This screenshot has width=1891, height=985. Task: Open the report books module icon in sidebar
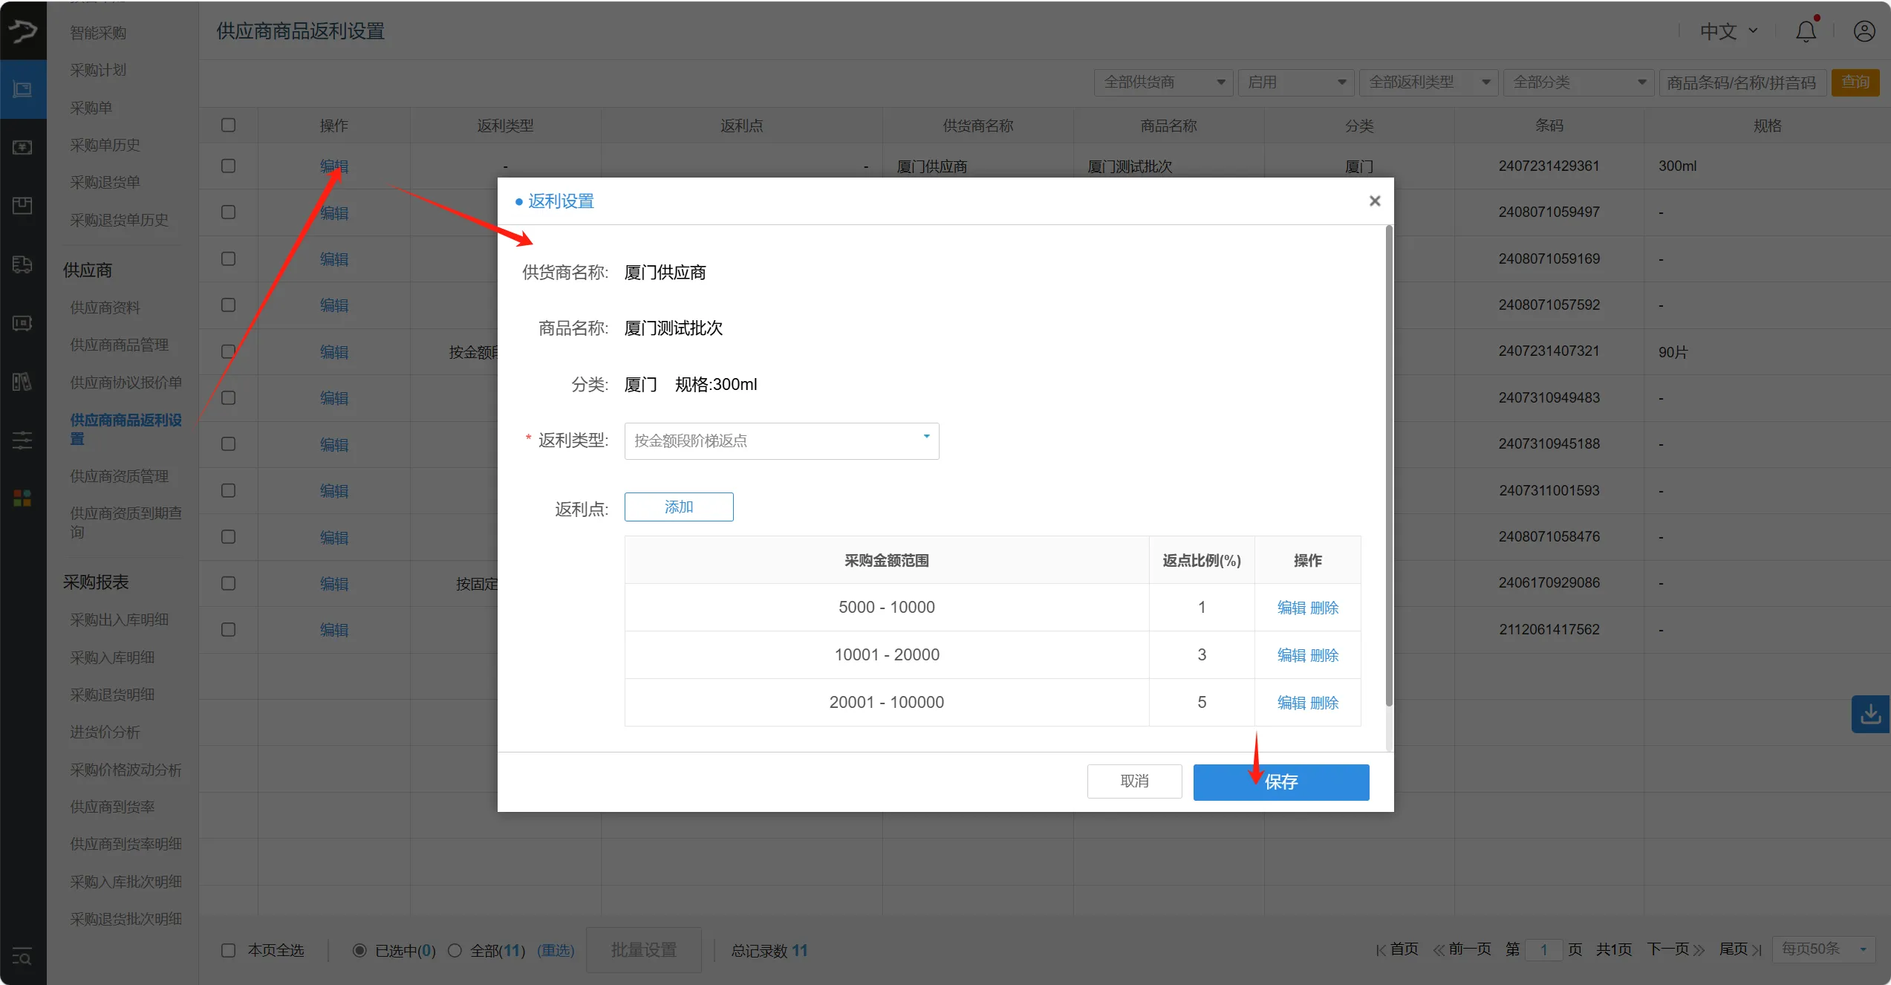pyautogui.click(x=23, y=382)
